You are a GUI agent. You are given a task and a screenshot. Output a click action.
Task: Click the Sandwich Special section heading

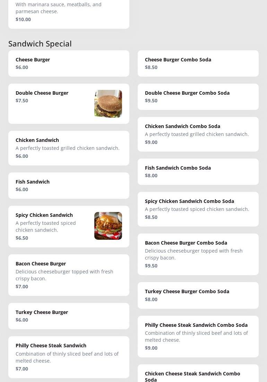point(40,44)
